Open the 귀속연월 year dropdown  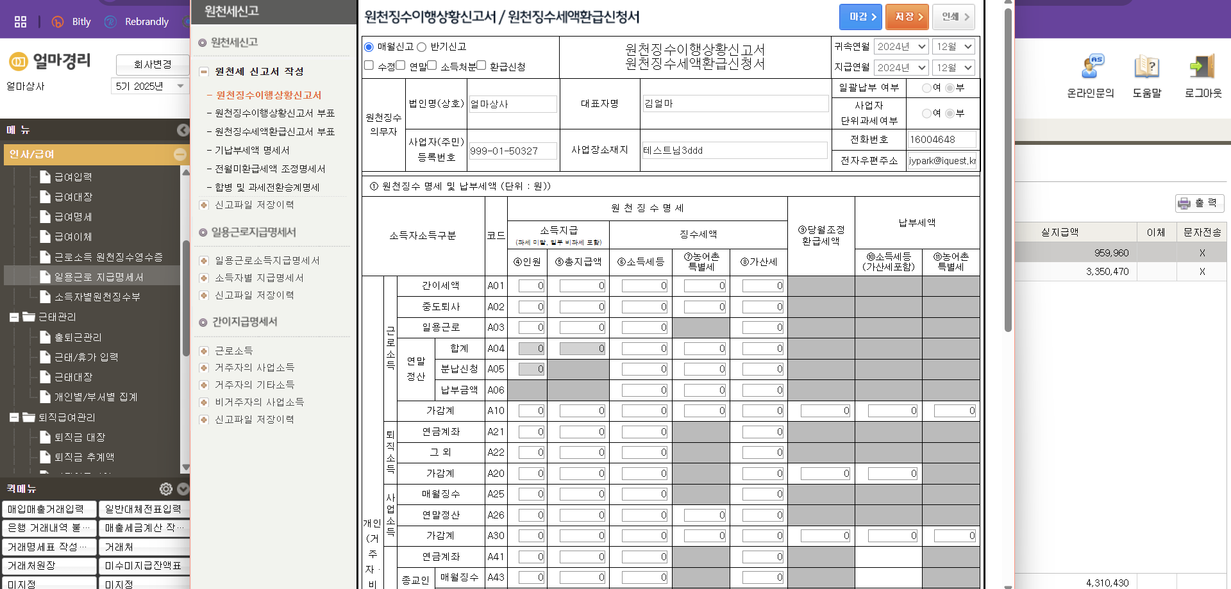coord(901,46)
